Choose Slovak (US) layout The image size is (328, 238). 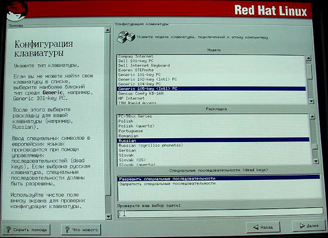pyautogui.click(x=213, y=160)
